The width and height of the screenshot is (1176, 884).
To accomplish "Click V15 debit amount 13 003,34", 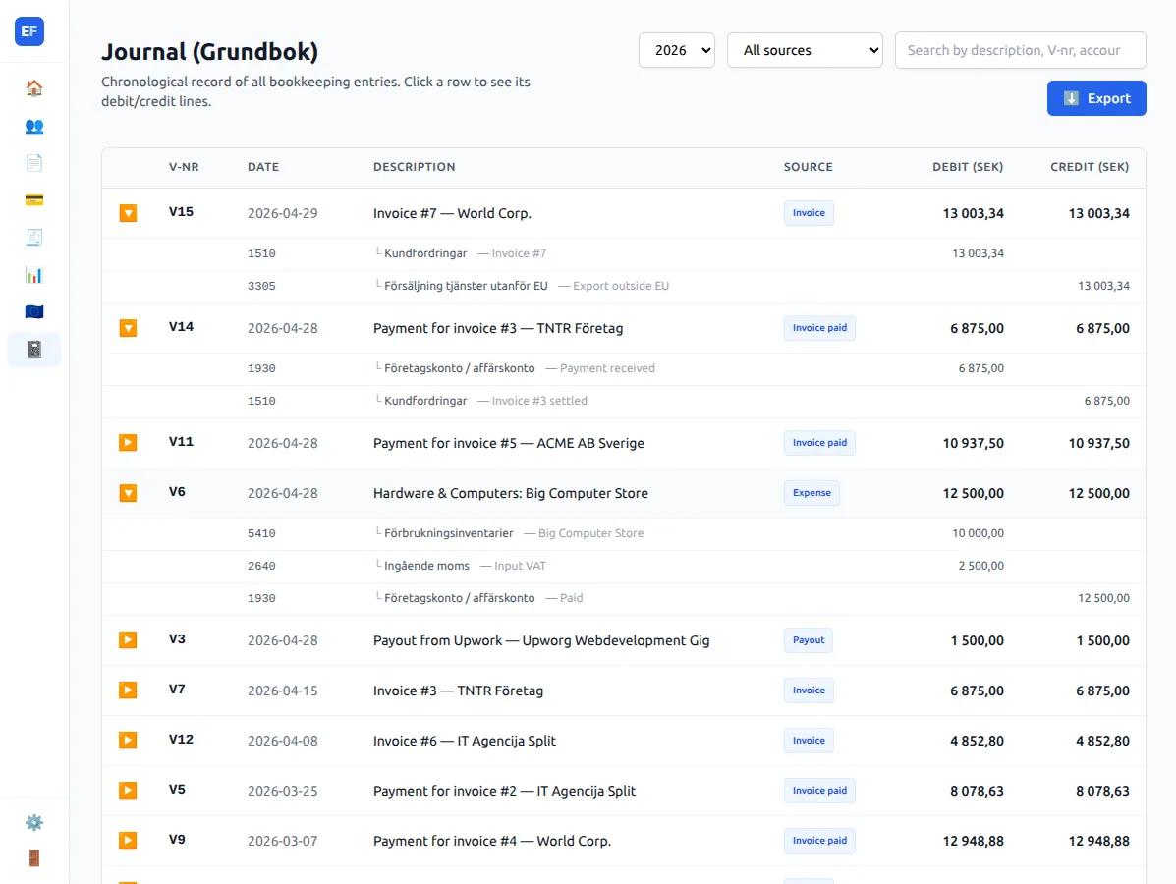I will [x=973, y=214].
